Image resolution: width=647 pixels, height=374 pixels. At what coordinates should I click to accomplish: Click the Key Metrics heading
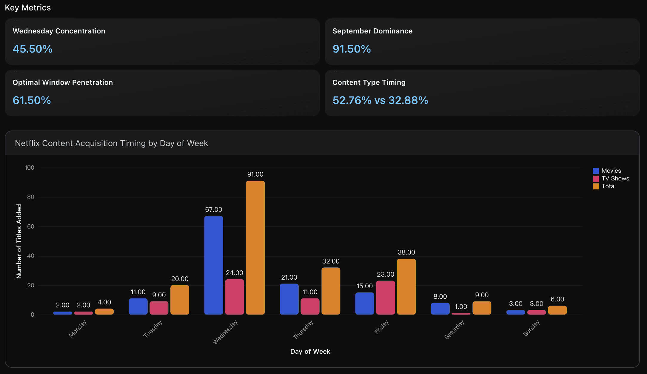[28, 7]
